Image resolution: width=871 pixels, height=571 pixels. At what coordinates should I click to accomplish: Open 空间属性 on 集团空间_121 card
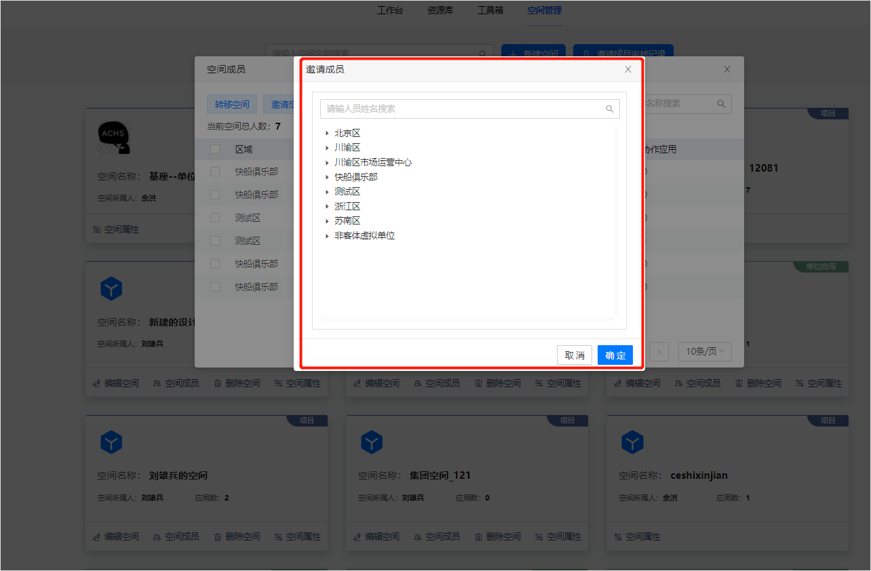coord(558,536)
